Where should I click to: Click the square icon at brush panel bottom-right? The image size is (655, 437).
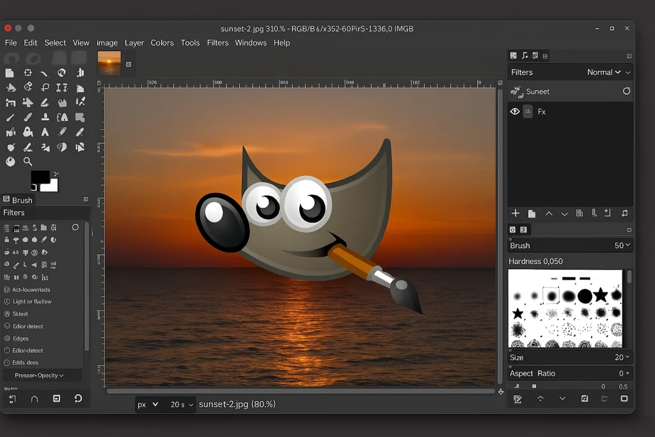point(624,399)
